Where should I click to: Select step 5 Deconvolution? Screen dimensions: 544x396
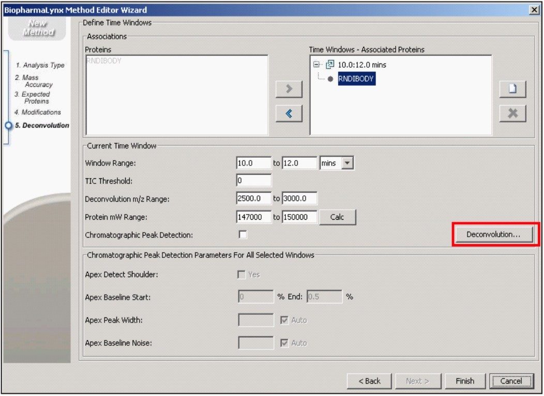pyautogui.click(x=42, y=126)
